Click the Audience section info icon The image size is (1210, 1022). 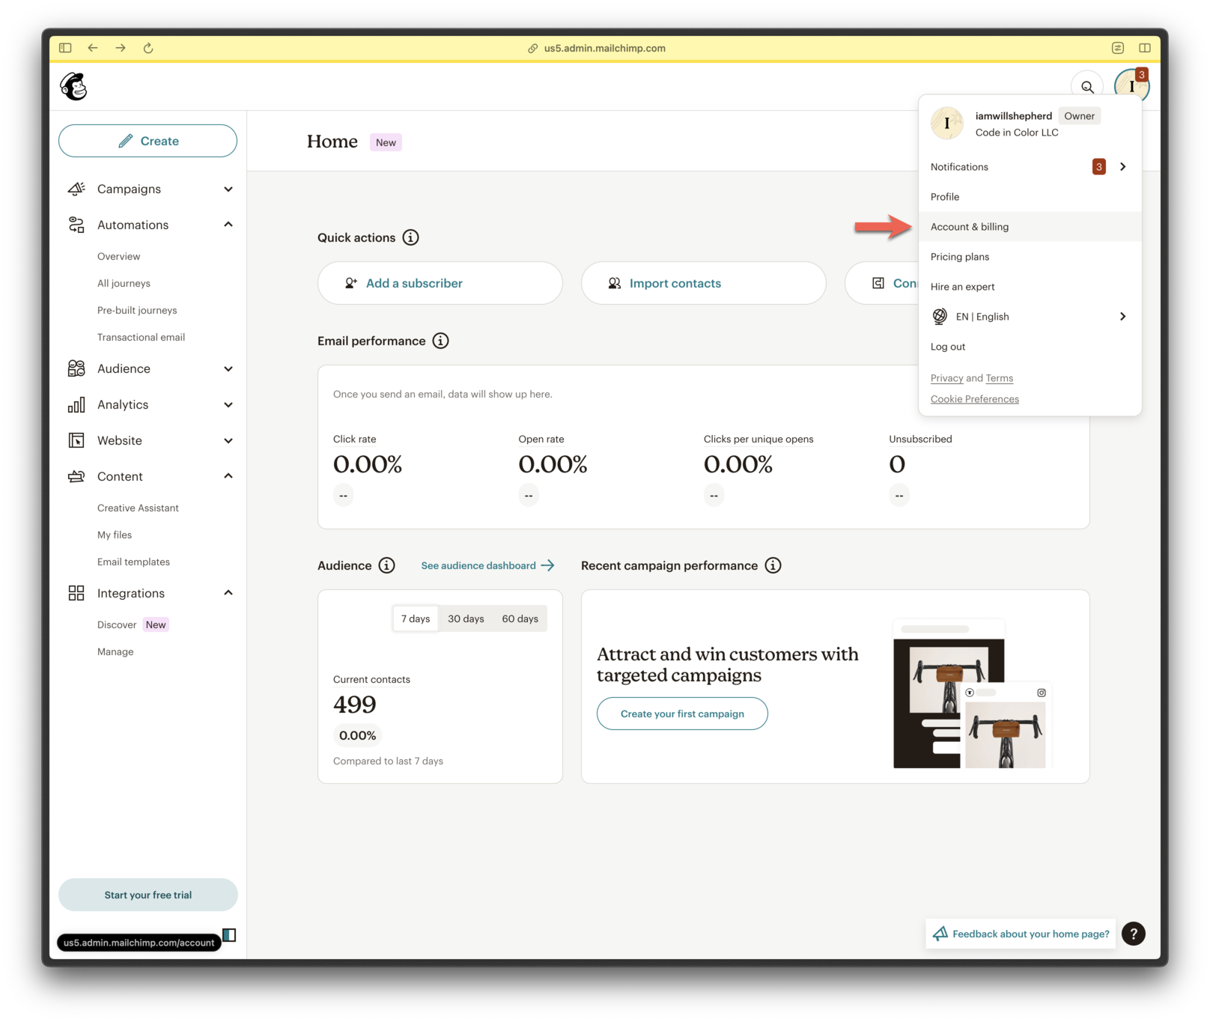pos(386,565)
